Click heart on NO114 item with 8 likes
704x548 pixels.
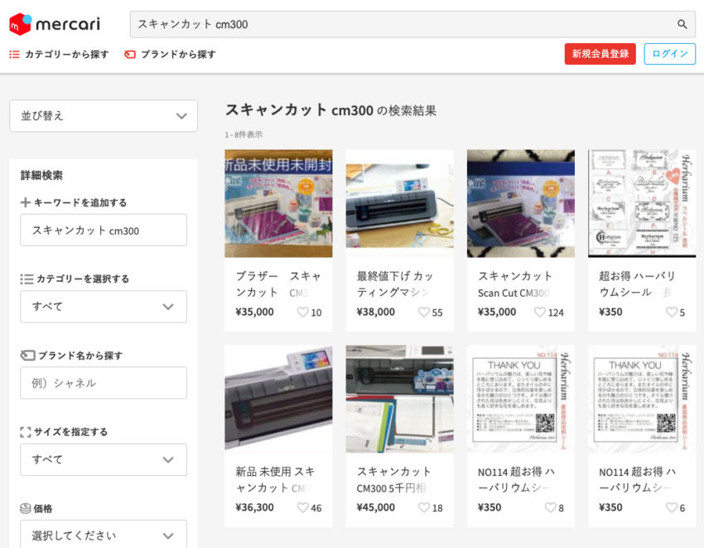click(551, 507)
